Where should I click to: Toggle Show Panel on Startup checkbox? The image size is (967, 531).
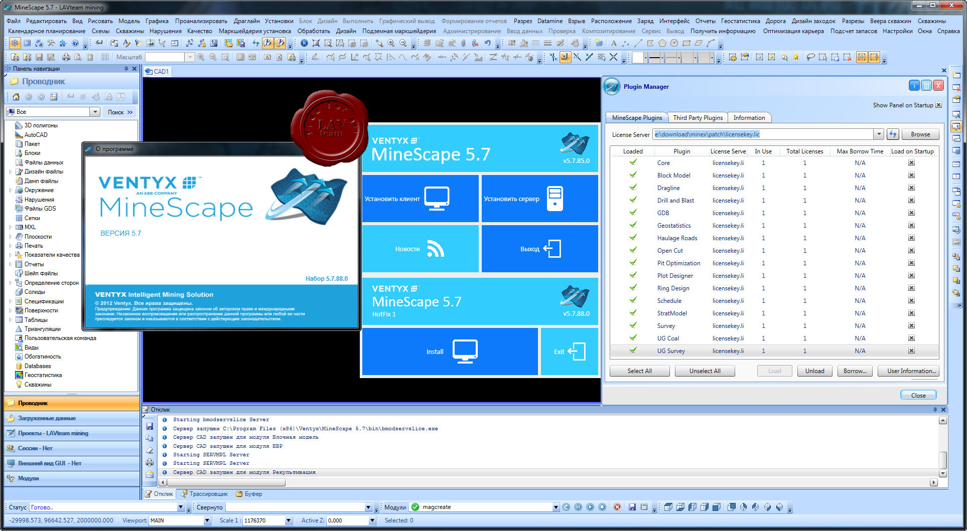(x=938, y=105)
